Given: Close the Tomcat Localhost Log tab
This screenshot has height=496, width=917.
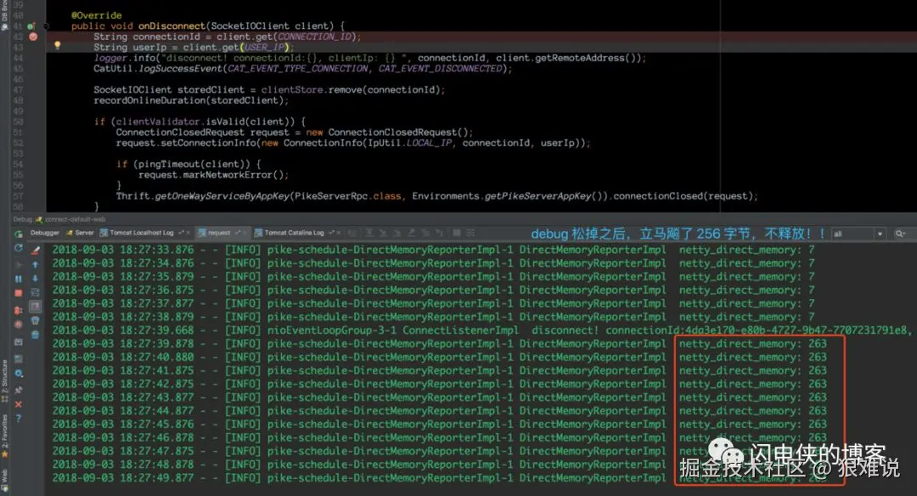Looking at the screenshot, I should (x=188, y=233).
